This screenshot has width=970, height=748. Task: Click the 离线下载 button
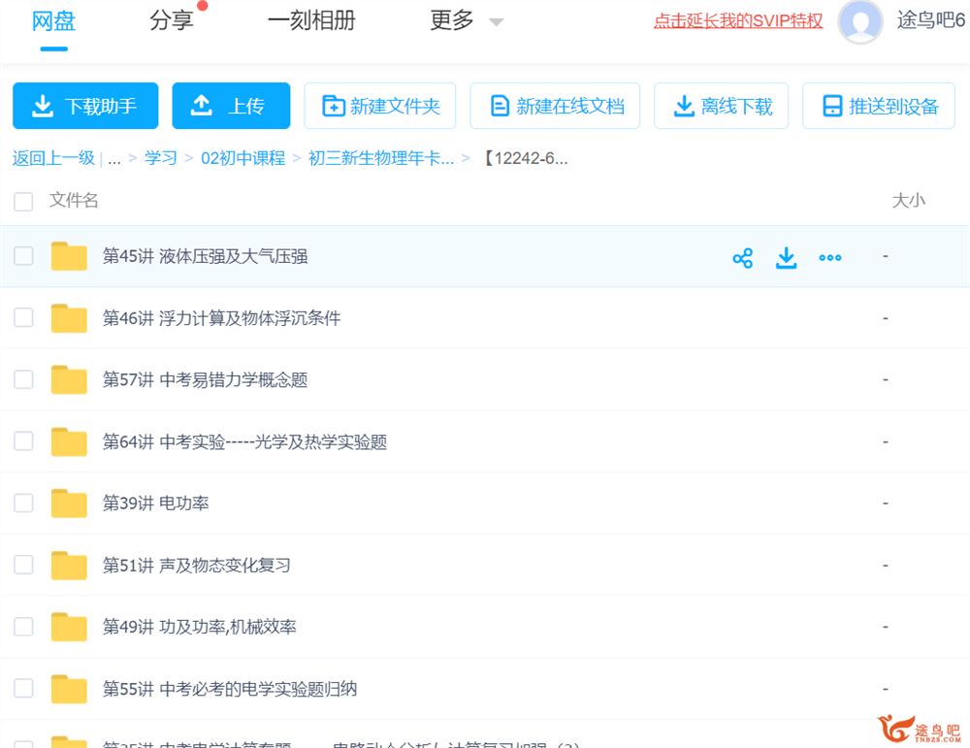721,106
